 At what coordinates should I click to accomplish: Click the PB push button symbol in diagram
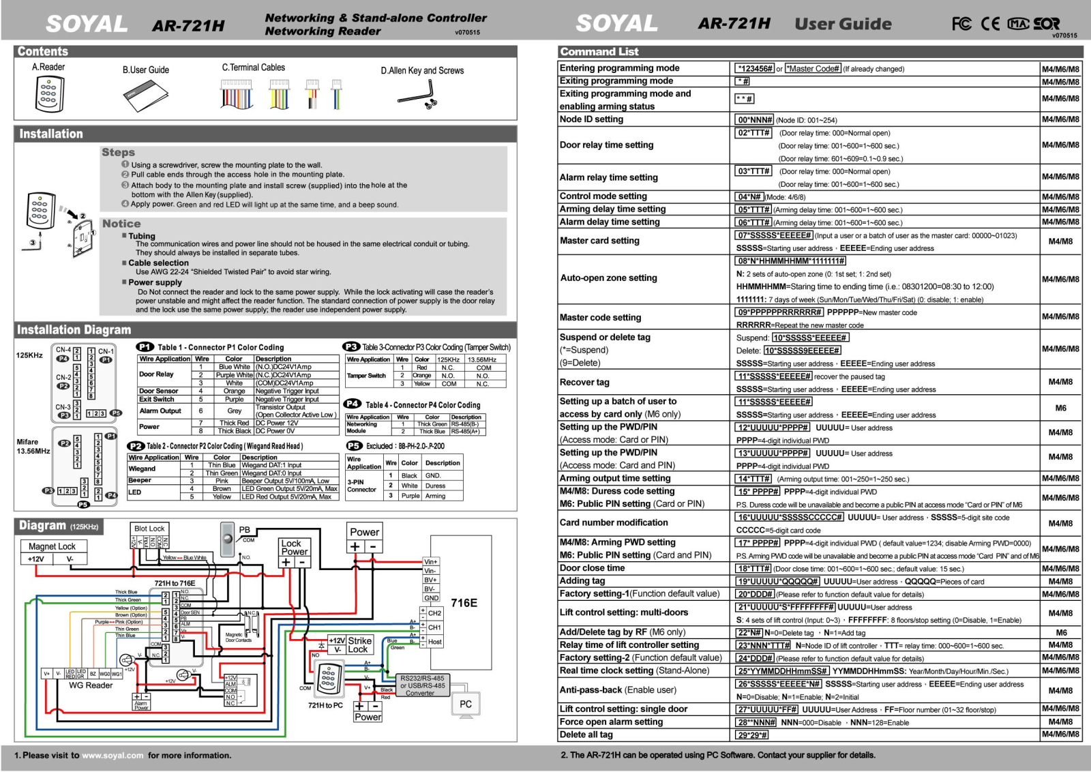point(228,539)
